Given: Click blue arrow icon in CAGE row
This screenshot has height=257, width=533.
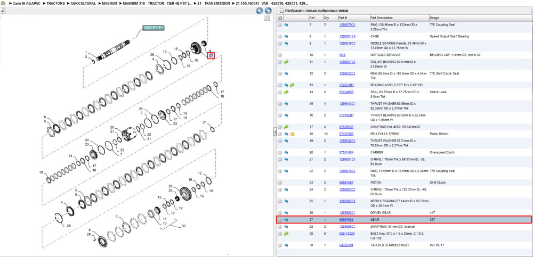Looking at the screenshot, I should (x=286, y=36).
